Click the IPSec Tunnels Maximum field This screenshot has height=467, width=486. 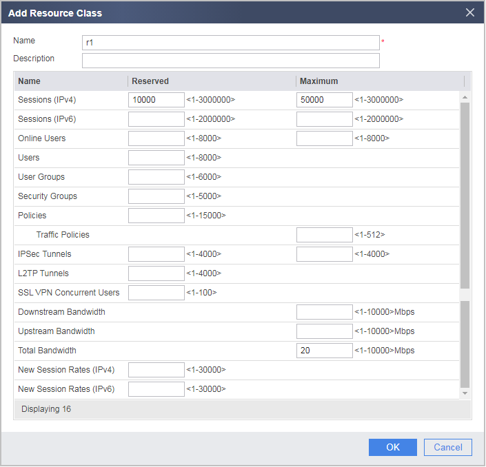point(324,254)
